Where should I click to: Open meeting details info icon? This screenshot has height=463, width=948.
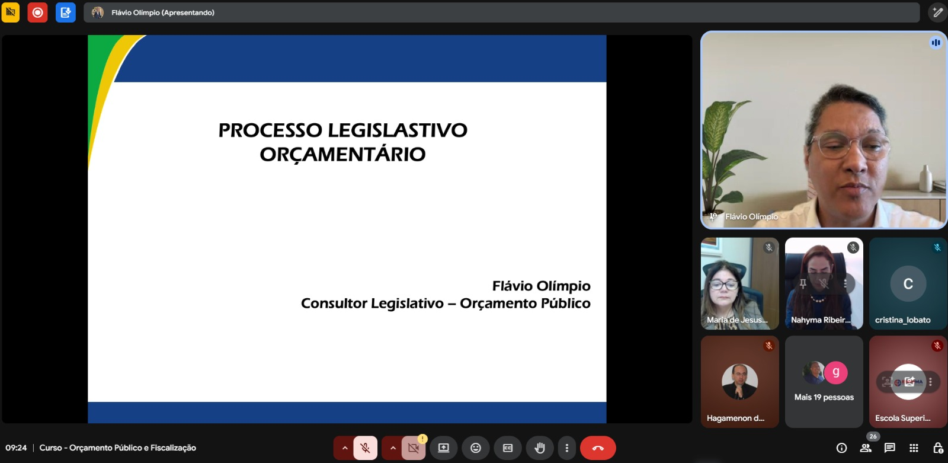[x=841, y=448]
